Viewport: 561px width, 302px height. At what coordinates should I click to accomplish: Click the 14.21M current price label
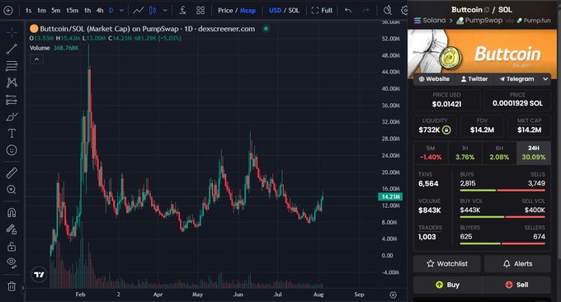(x=390, y=196)
